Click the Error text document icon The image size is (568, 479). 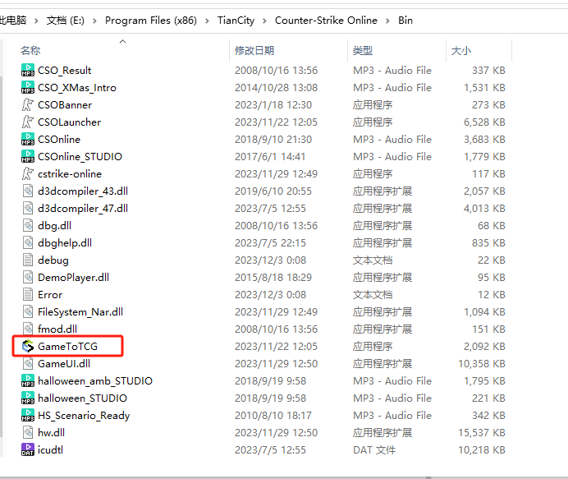tap(28, 294)
